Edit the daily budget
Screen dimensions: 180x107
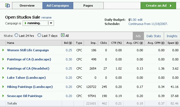point(140,20)
